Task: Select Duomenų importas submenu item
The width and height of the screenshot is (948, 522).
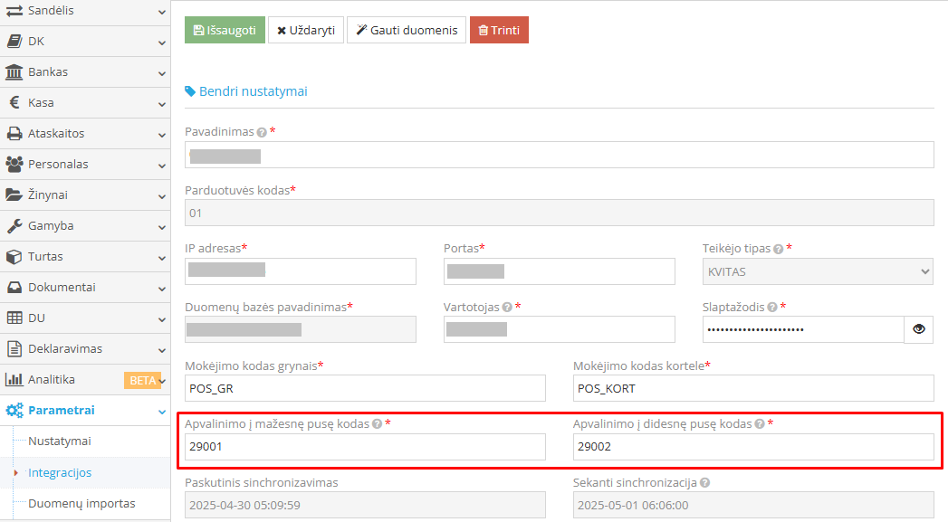Action: (81, 503)
